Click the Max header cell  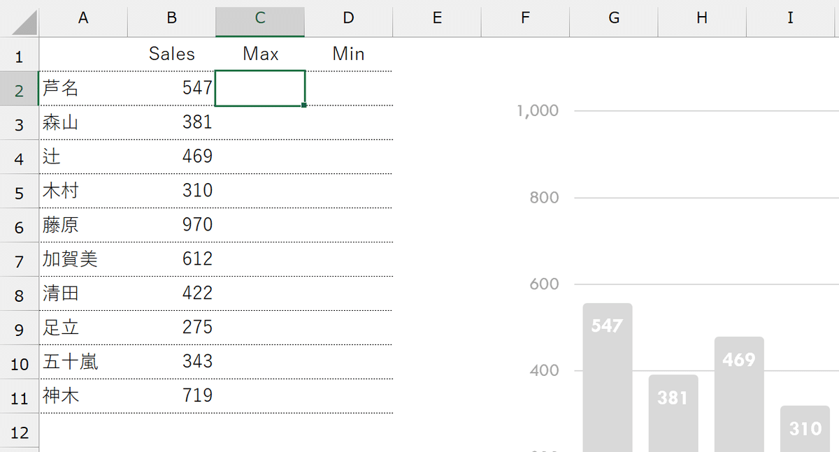[260, 54]
